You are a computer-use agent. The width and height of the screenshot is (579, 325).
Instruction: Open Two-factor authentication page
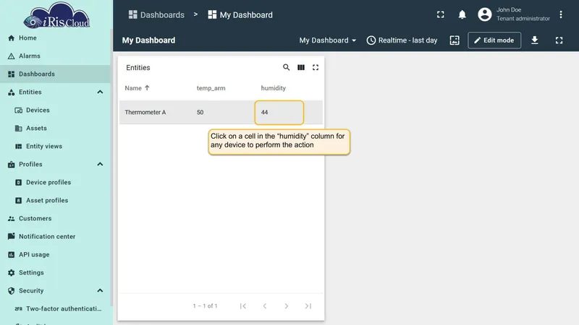pyautogui.click(x=56, y=309)
